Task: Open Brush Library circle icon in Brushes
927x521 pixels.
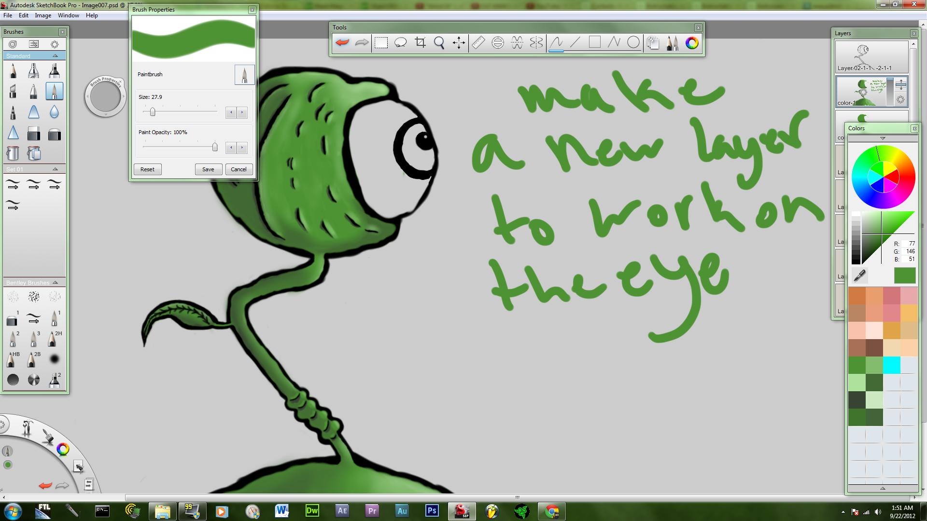Action: [x=13, y=44]
